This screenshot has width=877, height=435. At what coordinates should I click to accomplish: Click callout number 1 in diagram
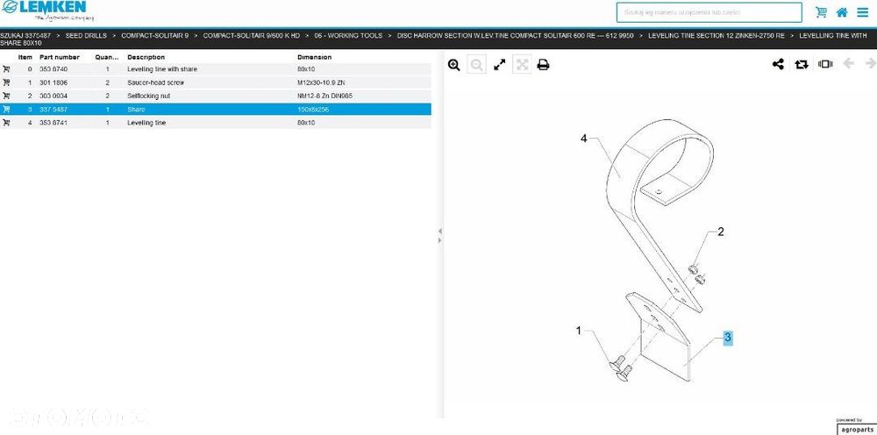[579, 331]
